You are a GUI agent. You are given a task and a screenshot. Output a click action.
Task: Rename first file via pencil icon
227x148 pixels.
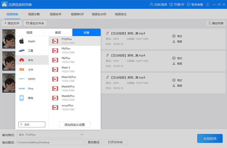pyautogui.click(x=107, y=33)
